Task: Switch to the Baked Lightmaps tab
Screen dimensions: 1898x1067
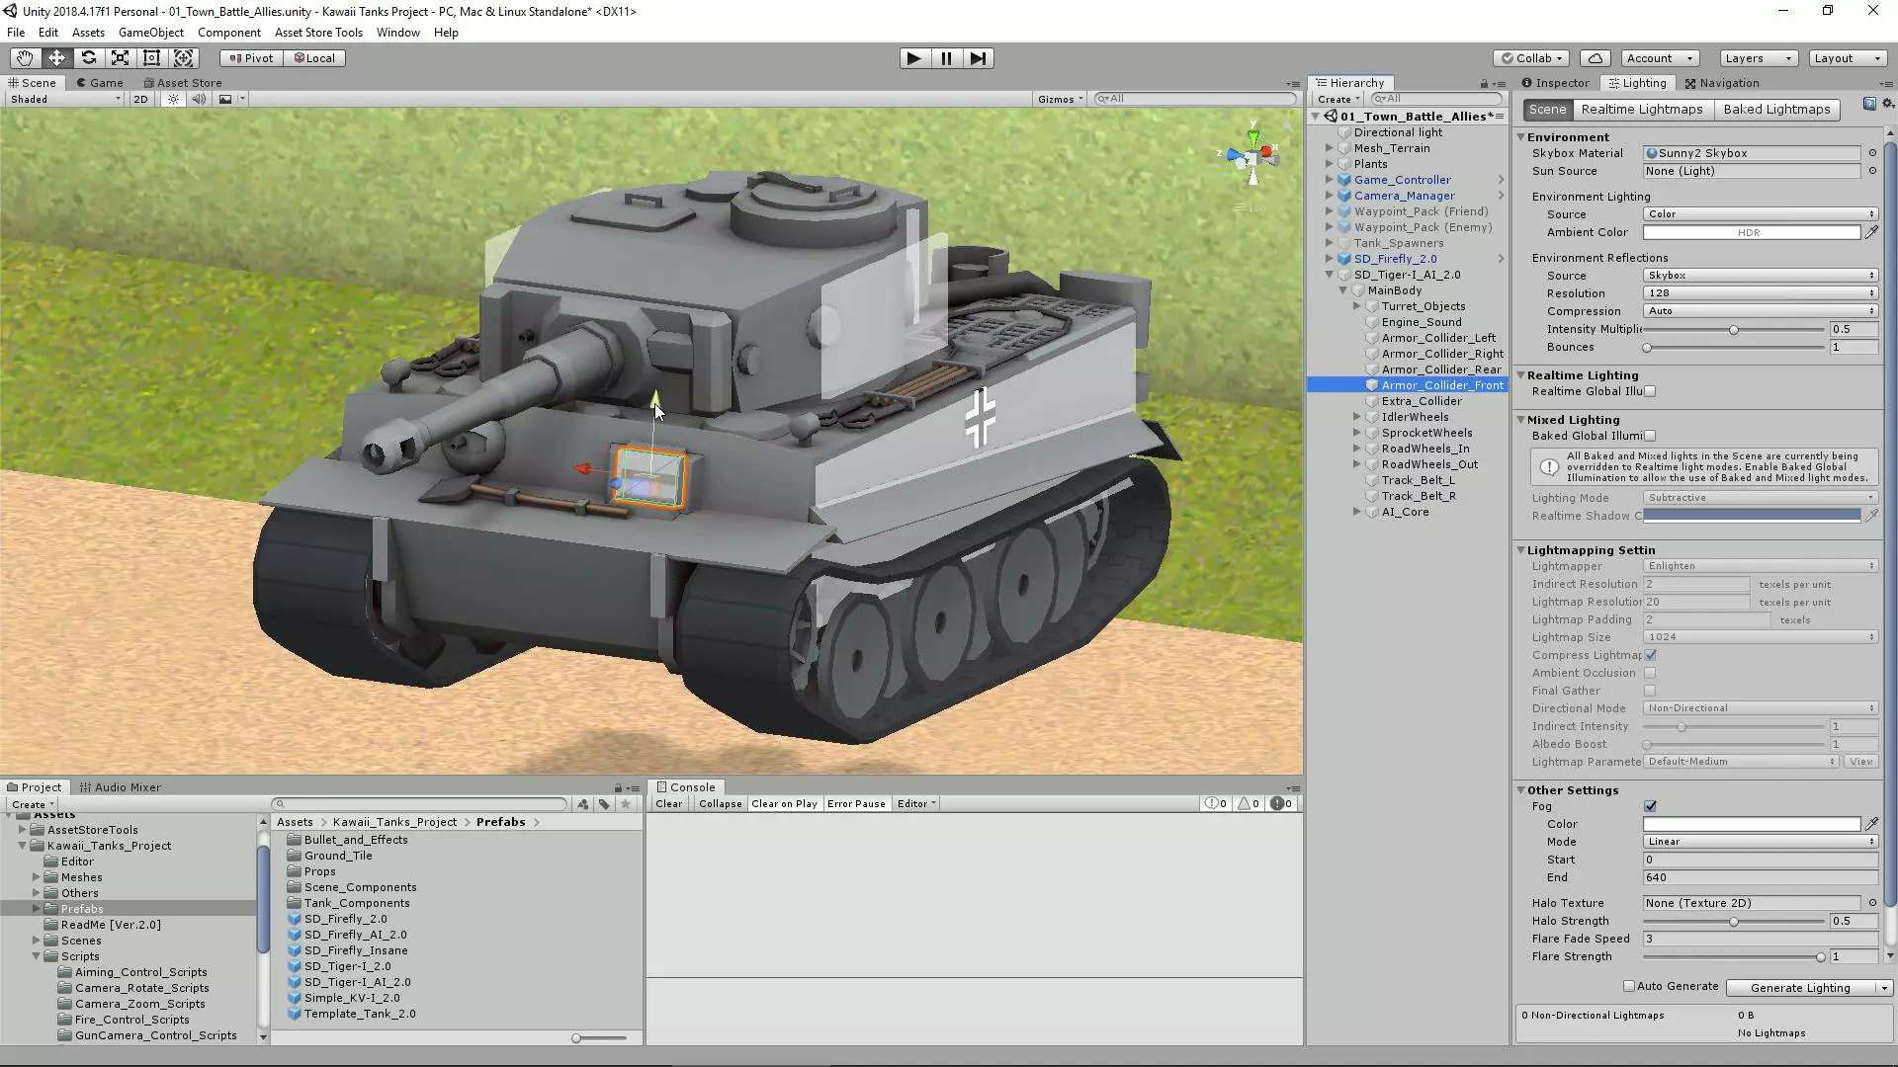Action: [1776, 110]
